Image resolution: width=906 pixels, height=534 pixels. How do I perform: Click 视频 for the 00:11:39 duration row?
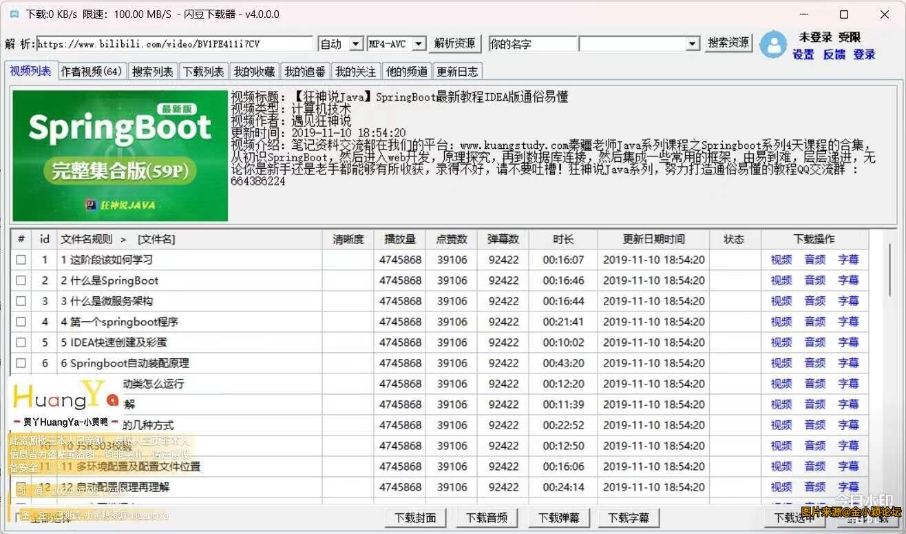pos(781,404)
